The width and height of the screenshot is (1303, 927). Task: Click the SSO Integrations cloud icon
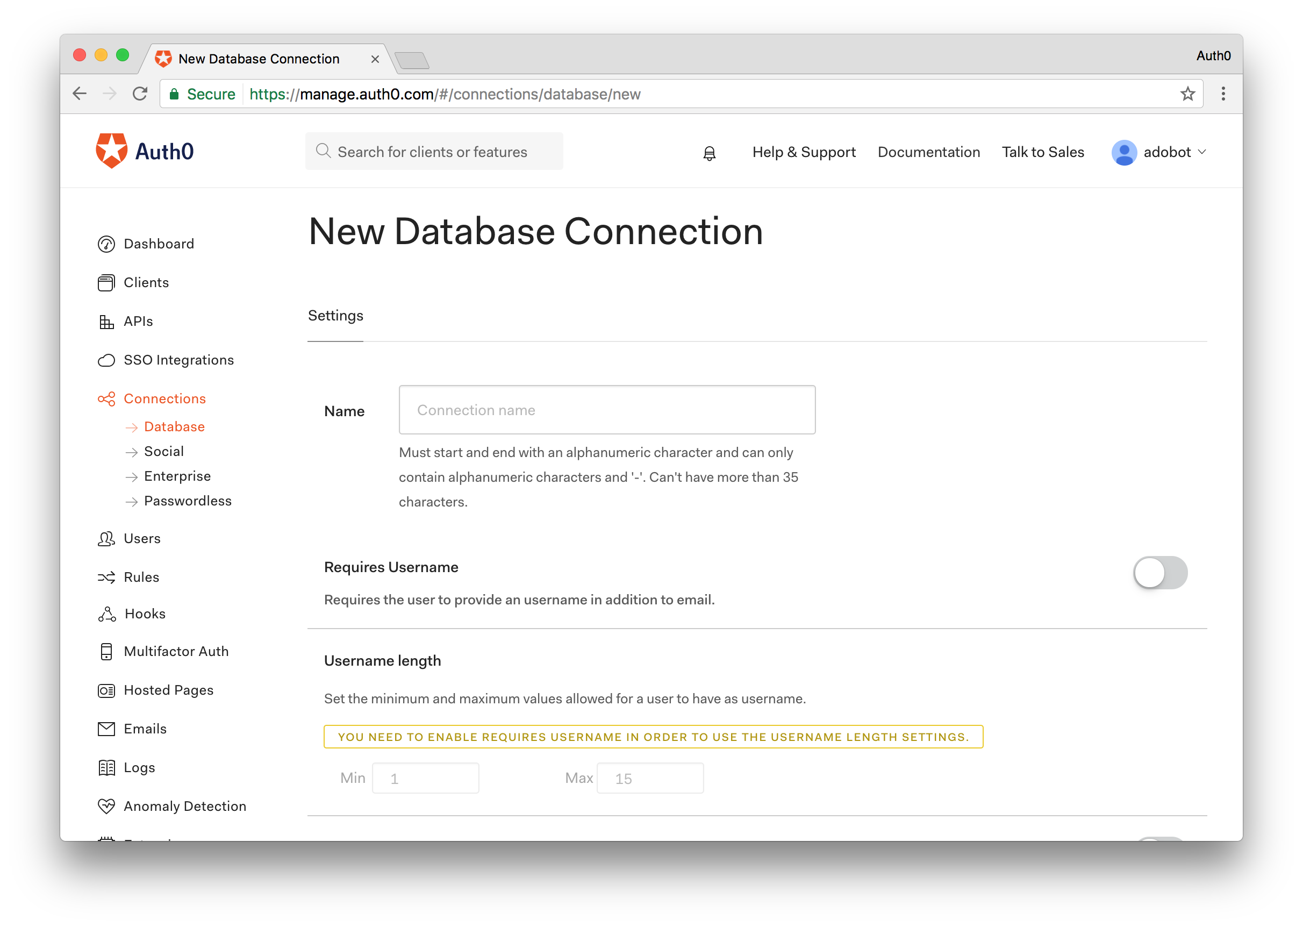pos(106,361)
